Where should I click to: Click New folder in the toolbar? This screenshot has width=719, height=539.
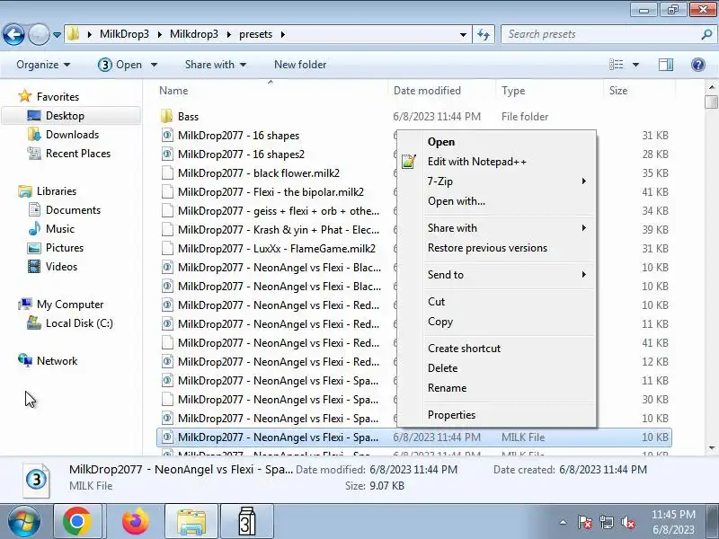[x=300, y=65]
